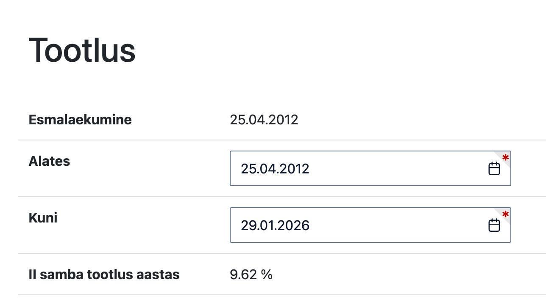This screenshot has height=302, width=546.
Task: Click the Esmalaekumine row label
Action: pos(80,120)
